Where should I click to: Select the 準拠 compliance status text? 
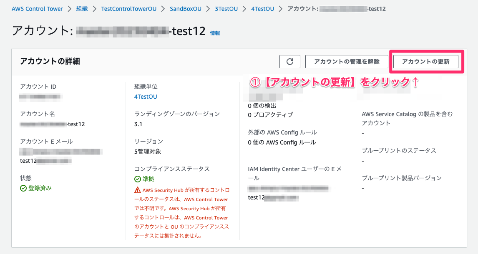pyautogui.click(x=148, y=179)
